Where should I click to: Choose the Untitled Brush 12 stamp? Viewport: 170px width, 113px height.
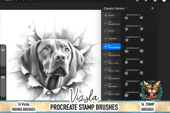click(x=134, y=28)
